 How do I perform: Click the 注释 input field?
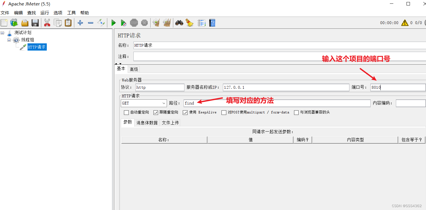coord(280,56)
